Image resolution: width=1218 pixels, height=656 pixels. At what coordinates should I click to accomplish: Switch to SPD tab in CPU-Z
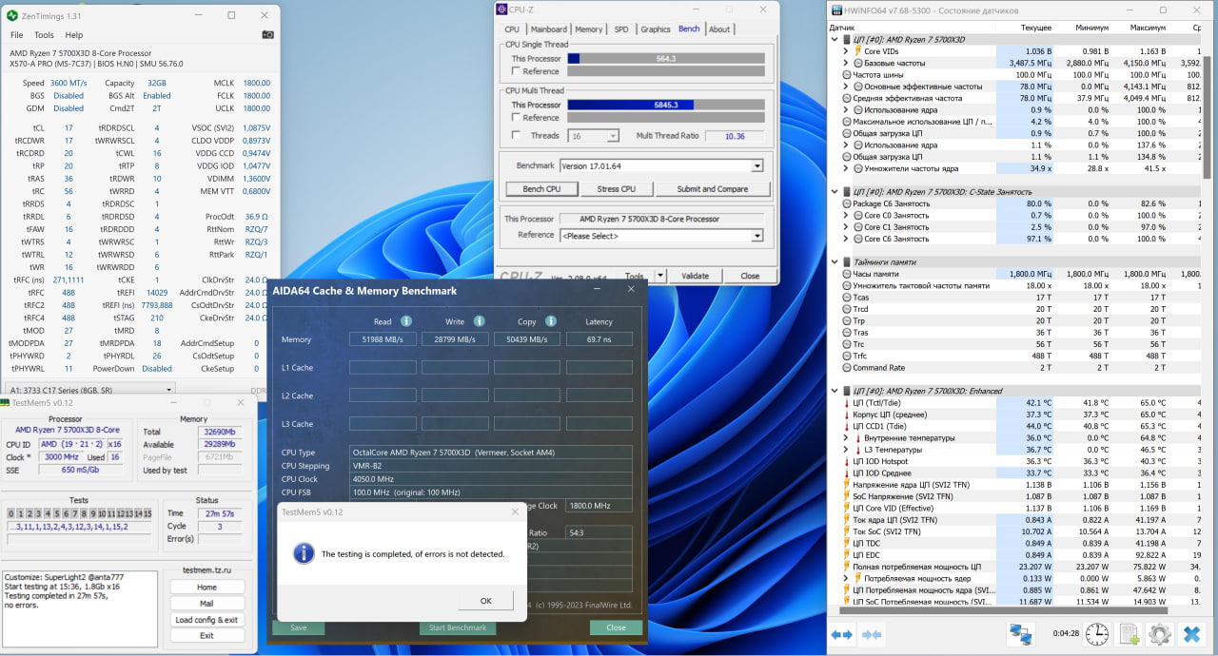620,29
